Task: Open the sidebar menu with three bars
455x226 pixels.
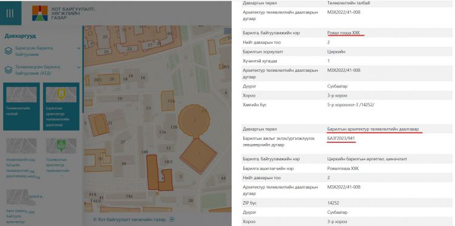Action: pos(10,13)
